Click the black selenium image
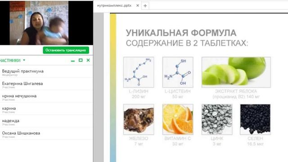 click(x=255, y=119)
